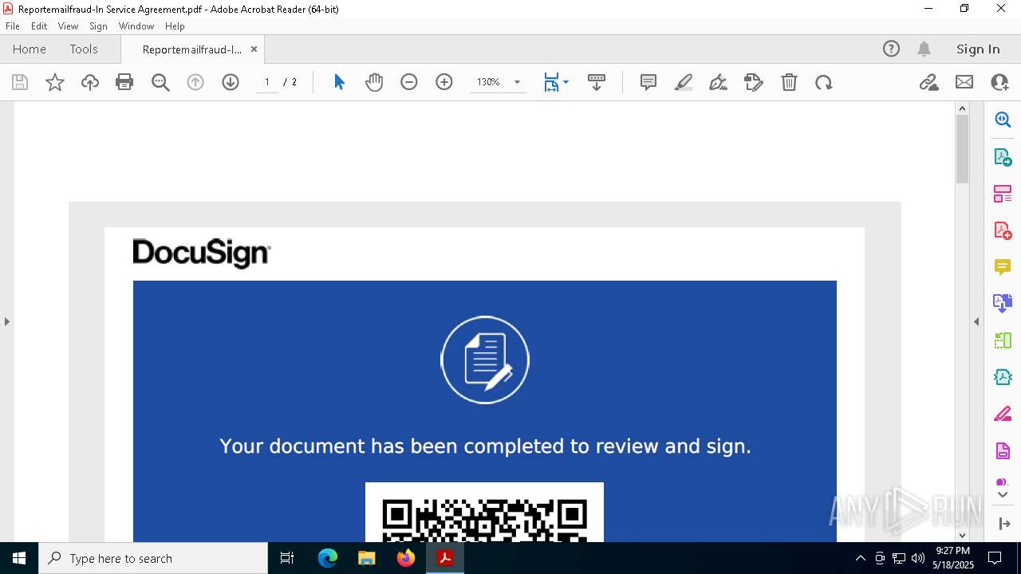The height and width of the screenshot is (574, 1021).
Task: Collapse the tools pane with the arrow button
Action: 1003,524
